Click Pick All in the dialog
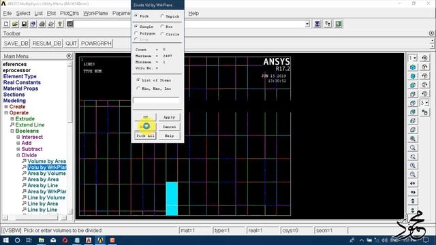Viewport: 436px width, 245px height. tap(145, 136)
